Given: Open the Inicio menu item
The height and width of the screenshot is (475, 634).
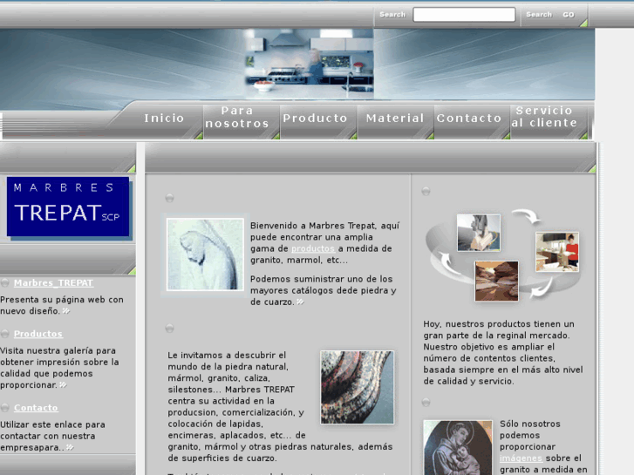Looking at the screenshot, I should 164,118.
